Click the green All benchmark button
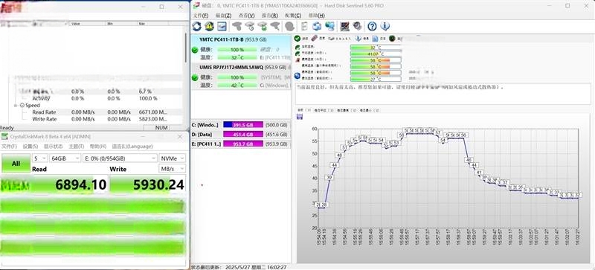The height and width of the screenshot is (270, 595). (x=16, y=164)
